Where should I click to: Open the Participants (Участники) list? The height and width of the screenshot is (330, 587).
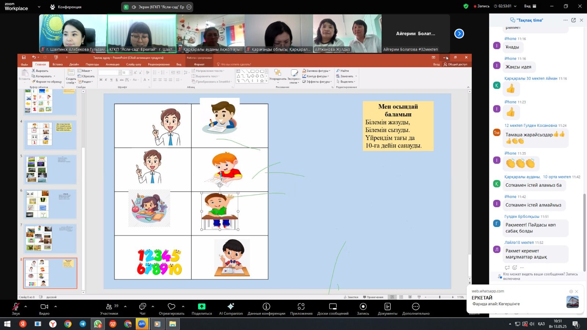pyautogui.click(x=109, y=307)
